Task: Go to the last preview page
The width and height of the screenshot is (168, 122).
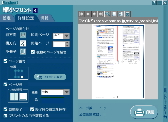Action: [x=101, y=14]
